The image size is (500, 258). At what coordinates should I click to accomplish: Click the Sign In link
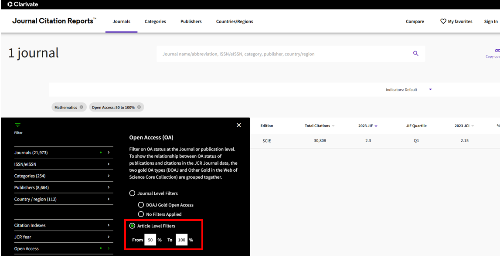point(491,21)
